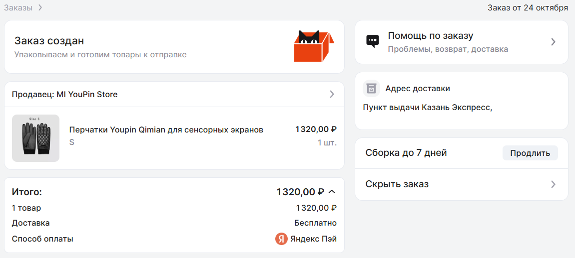Viewport: 575px width, 258px height.
Task: Open Перчатки Youpin Qimian product link
Action: (166, 130)
